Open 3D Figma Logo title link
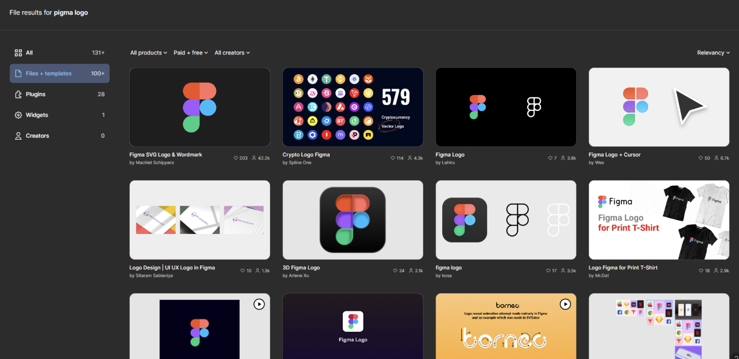This screenshot has height=359, width=739. pyautogui.click(x=301, y=268)
